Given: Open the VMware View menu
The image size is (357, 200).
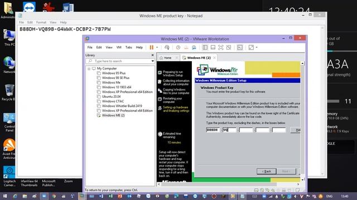Looking at the screenshot, I should [x=109, y=47].
